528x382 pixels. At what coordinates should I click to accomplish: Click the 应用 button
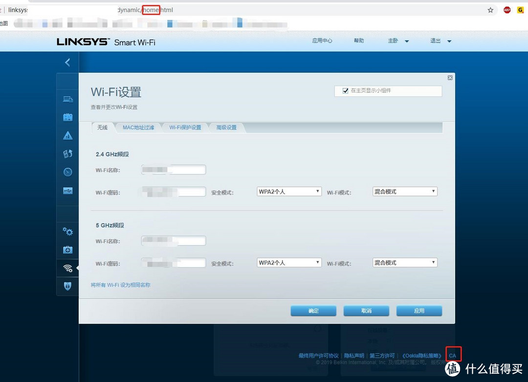pos(419,311)
